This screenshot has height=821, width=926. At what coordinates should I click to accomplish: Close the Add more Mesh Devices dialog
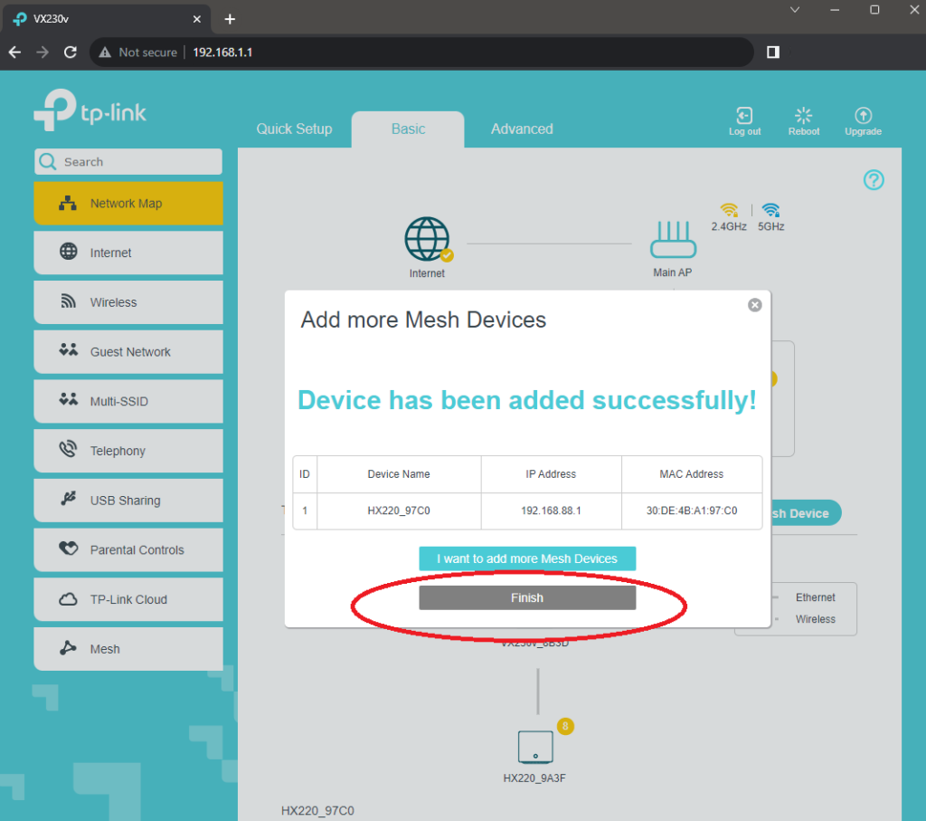click(x=754, y=305)
